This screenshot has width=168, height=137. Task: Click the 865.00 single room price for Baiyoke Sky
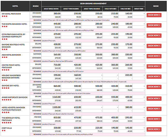[x=57, y=86]
